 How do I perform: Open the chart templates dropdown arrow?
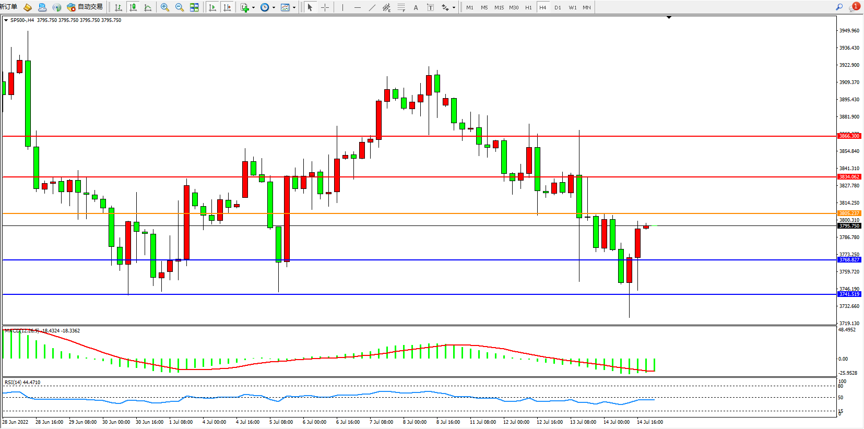pos(294,8)
